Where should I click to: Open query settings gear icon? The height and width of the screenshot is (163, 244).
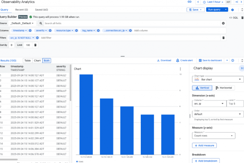point(232,10)
